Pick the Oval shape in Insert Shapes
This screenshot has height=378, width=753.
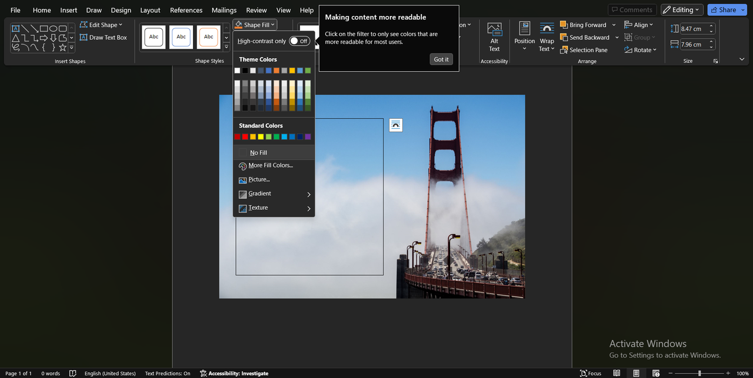click(54, 28)
